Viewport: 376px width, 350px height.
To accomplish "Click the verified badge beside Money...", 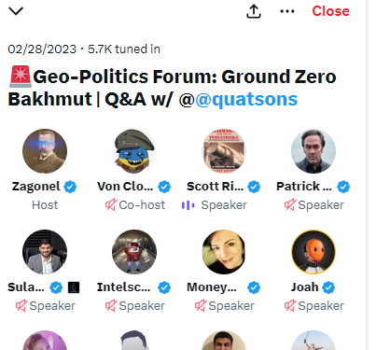I will tap(254, 287).
